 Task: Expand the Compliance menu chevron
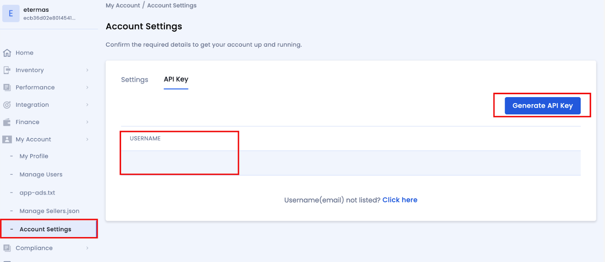coord(87,248)
